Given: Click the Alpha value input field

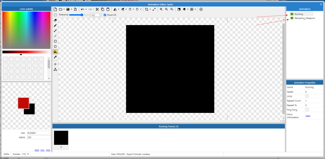Looking at the screenshot, I should (x=39, y=137).
